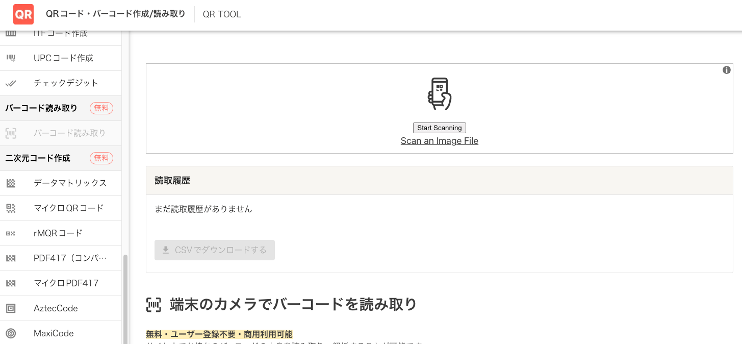Click the Start Scanning button

pos(439,128)
